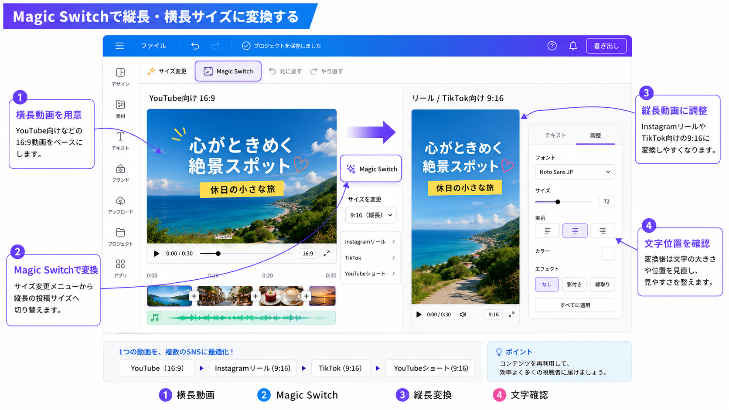The width and height of the screenshot is (729, 410).
Task: Expand 16:9 preview to fullscreen
Action: point(327,254)
